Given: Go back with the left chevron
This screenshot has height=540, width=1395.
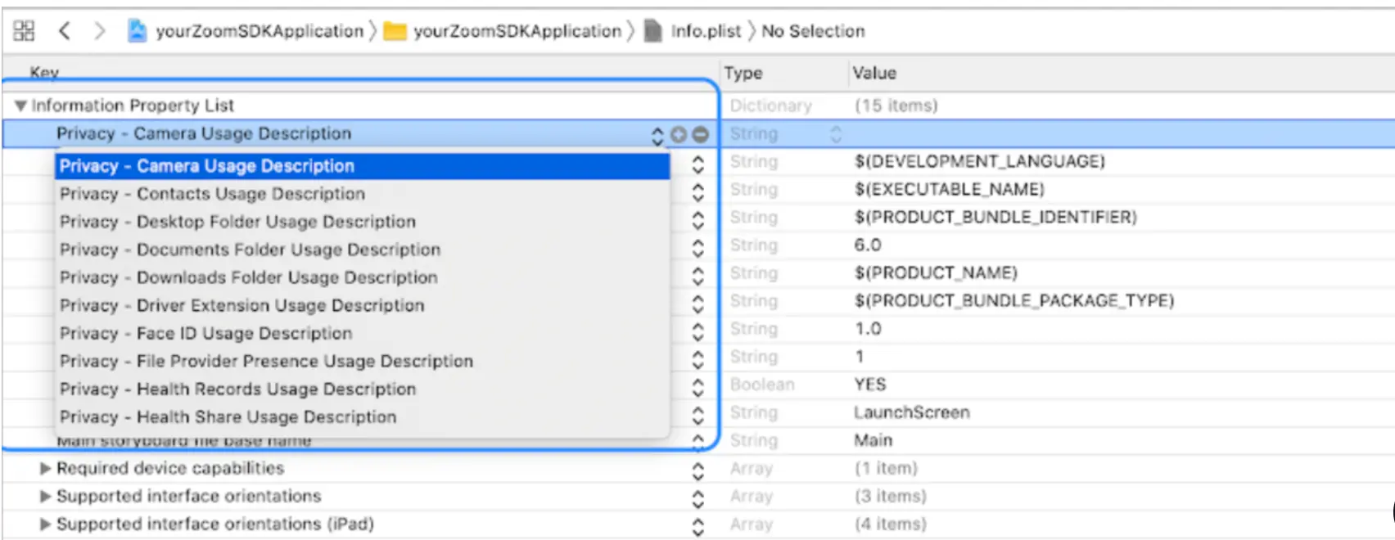Looking at the screenshot, I should [65, 31].
